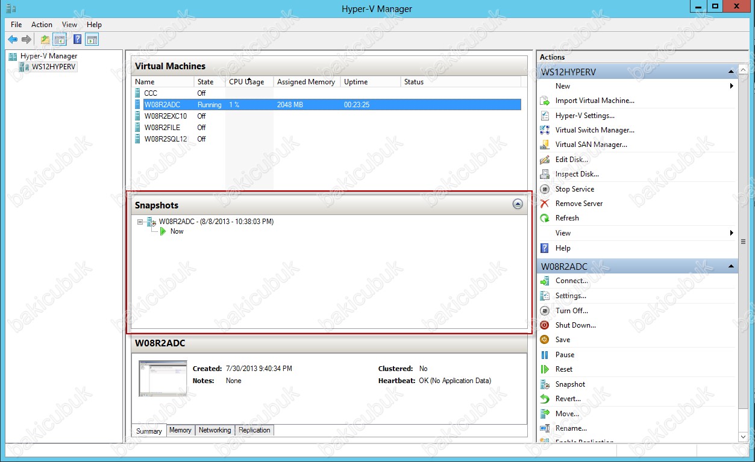Click the Import Virtual Machine icon
Image resolution: width=755 pixels, height=462 pixels.
[545, 101]
